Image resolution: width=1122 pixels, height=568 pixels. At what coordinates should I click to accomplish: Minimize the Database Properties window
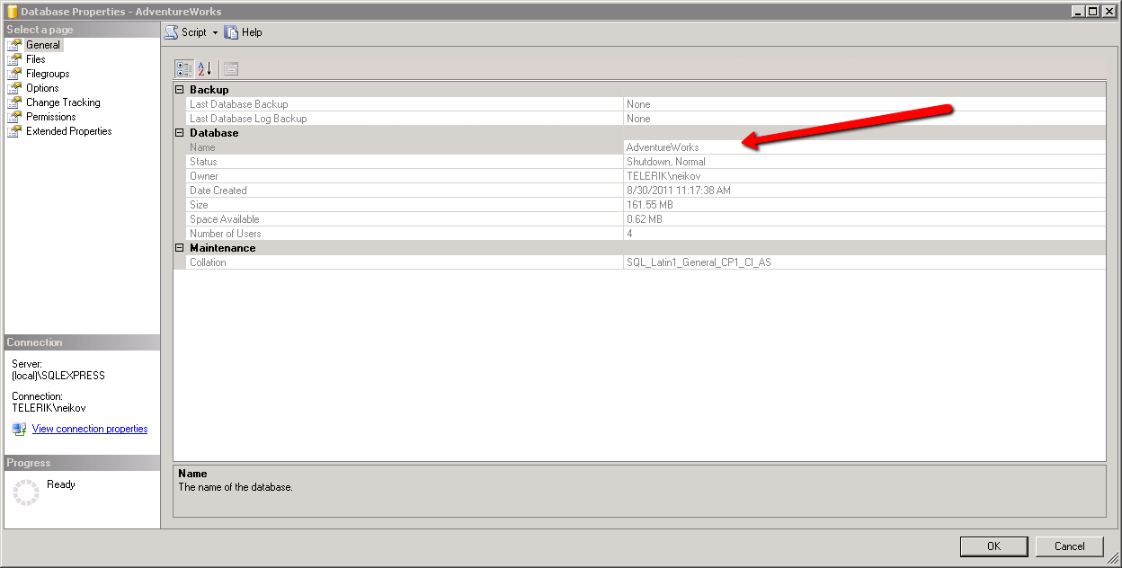point(1078,12)
